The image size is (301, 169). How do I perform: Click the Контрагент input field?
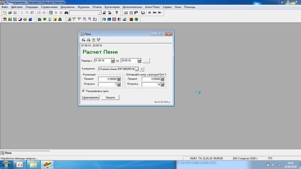117,69
